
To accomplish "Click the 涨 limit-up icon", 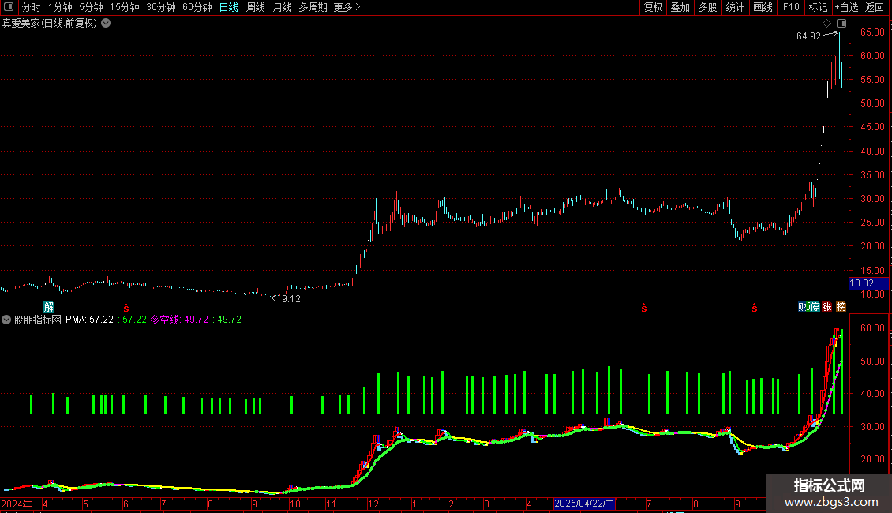I will pos(827,307).
